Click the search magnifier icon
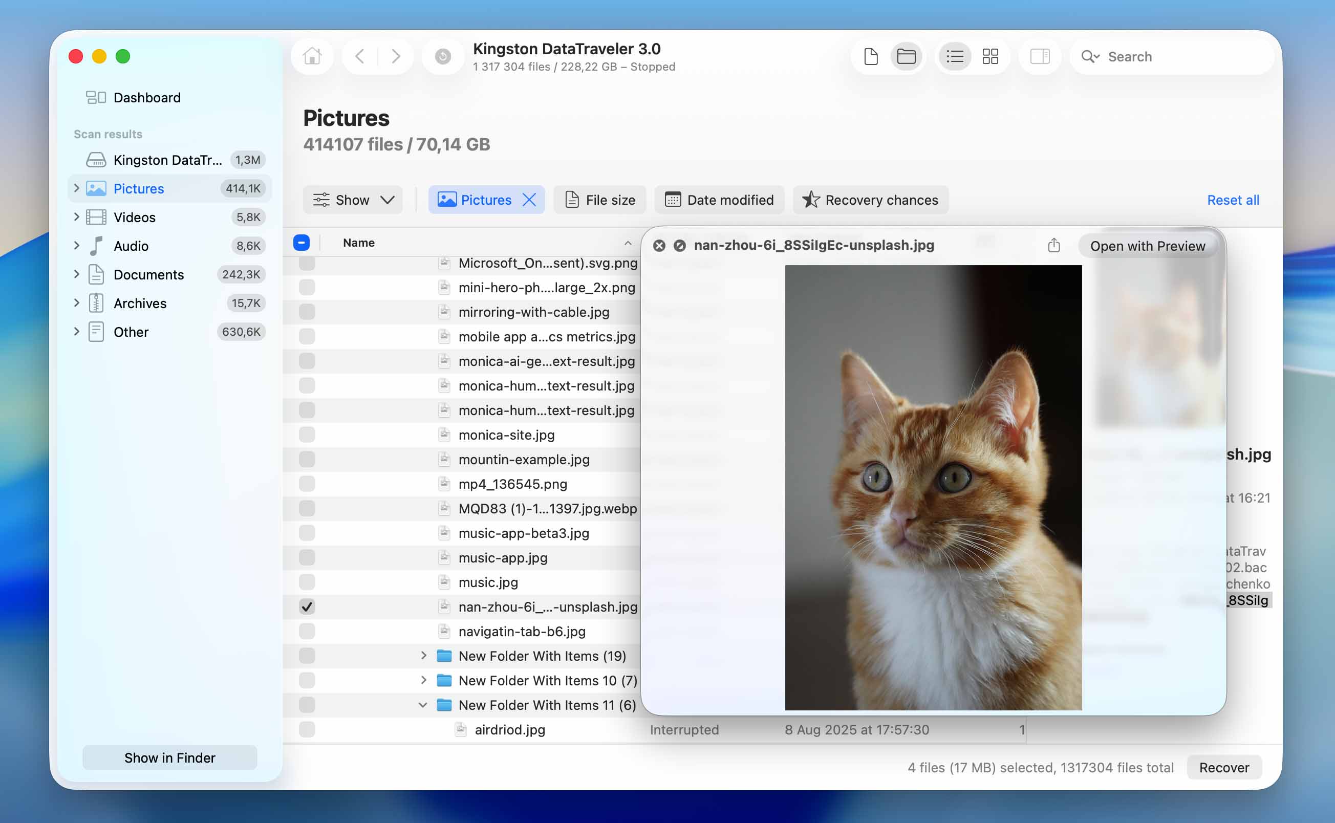The height and width of the screenshot is (823, 1335). [x=1090, y=57]
